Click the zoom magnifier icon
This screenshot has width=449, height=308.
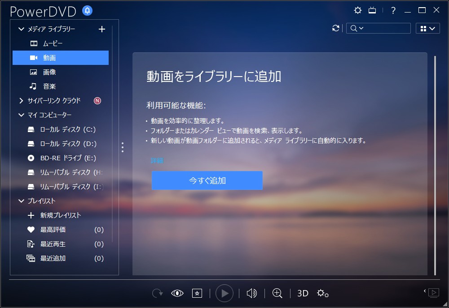(277, 293)
